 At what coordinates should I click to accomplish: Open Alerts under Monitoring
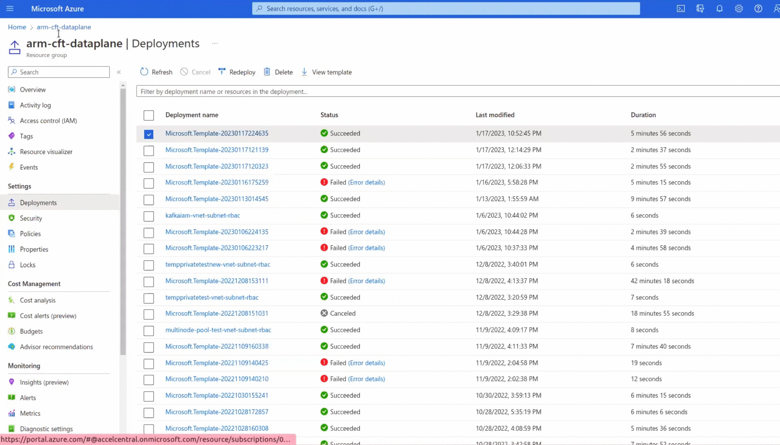pos(28,397)
